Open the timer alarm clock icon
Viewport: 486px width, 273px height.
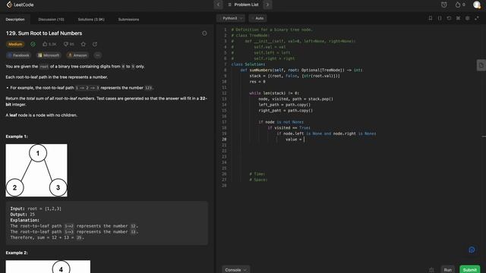click(x=443, y=5)
